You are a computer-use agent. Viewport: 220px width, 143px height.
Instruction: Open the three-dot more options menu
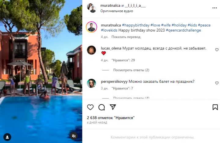215,8
